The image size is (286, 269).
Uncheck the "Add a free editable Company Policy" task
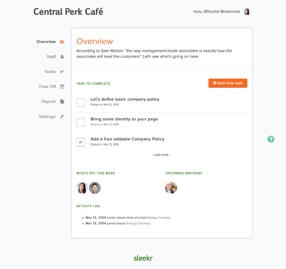tap(81, 142)
